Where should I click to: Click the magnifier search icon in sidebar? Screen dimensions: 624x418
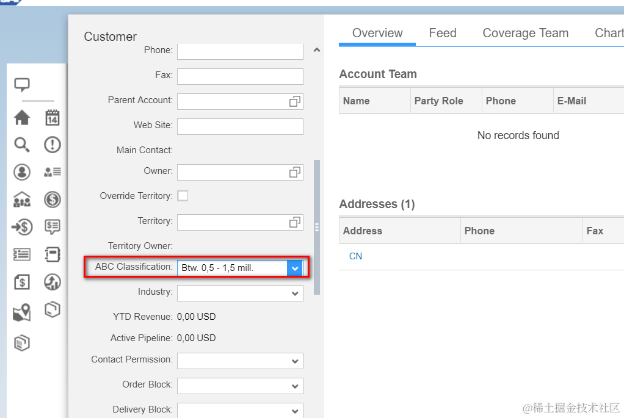[22, 145]
